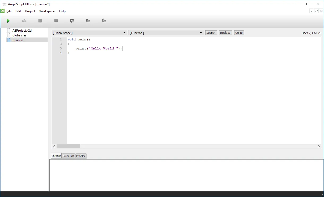
Task: Open the Help menu
Action: 62,11
